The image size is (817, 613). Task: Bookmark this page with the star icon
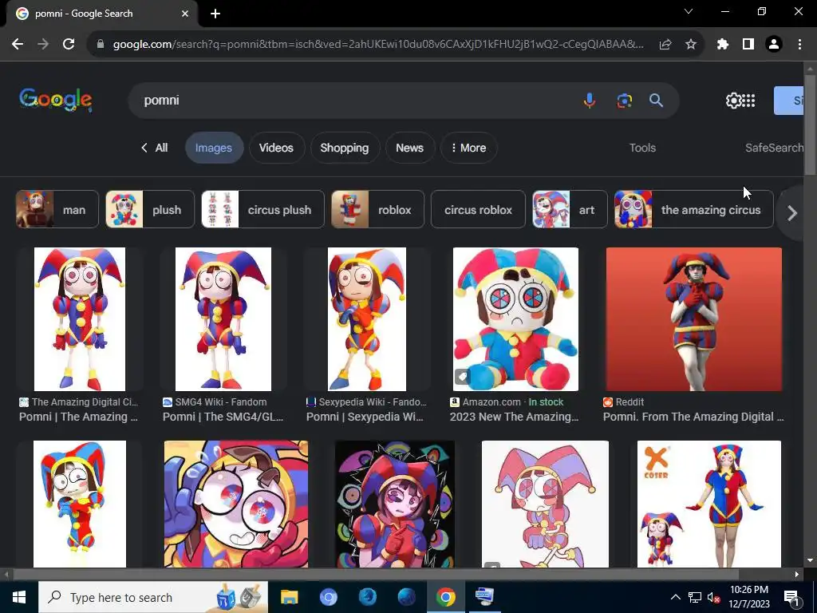click(691, 45)
